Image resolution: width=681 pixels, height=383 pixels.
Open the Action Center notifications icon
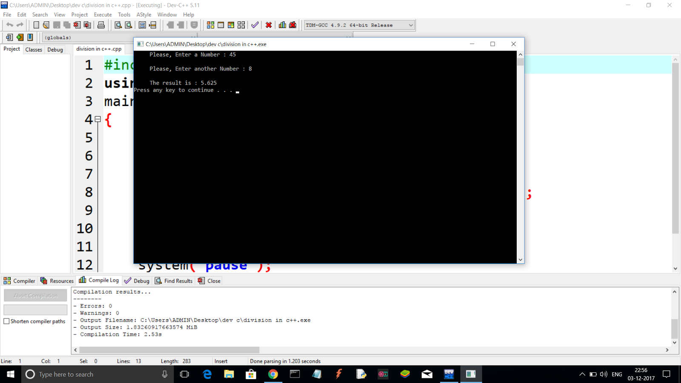coord(667,374)
